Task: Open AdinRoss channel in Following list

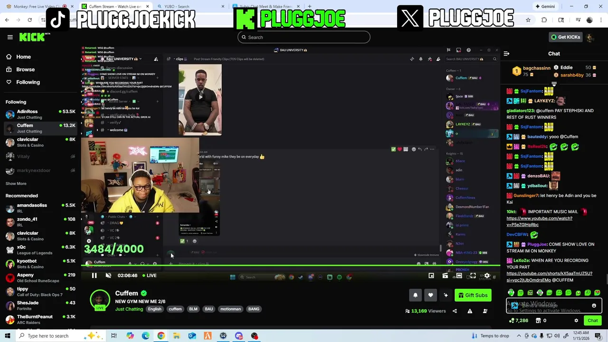Action: (40, 114)
